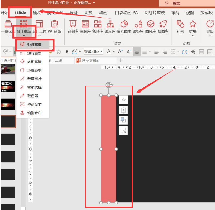215x210 pixels.
Task: Open the 审阅 review tab
Action: [175, 13]
